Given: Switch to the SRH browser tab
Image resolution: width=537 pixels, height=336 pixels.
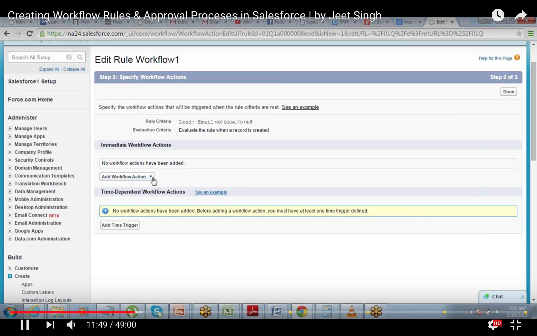Looking at the screenshot, I should (x=344, y=22).
